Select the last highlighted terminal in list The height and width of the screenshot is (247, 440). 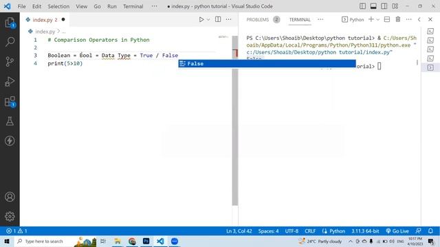[430, 67]
